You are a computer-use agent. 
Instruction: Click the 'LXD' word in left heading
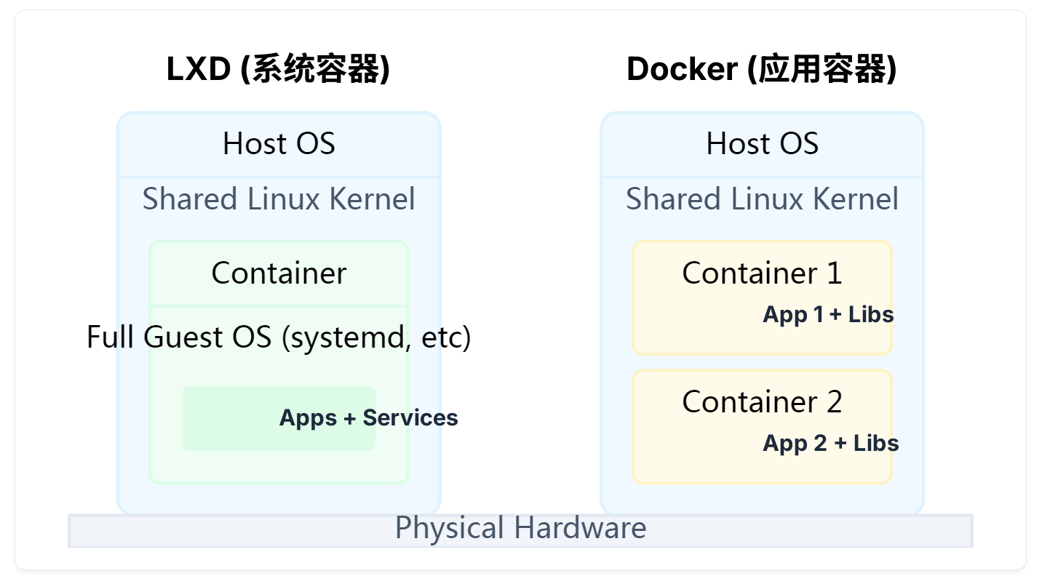click(x=199, y=70)
